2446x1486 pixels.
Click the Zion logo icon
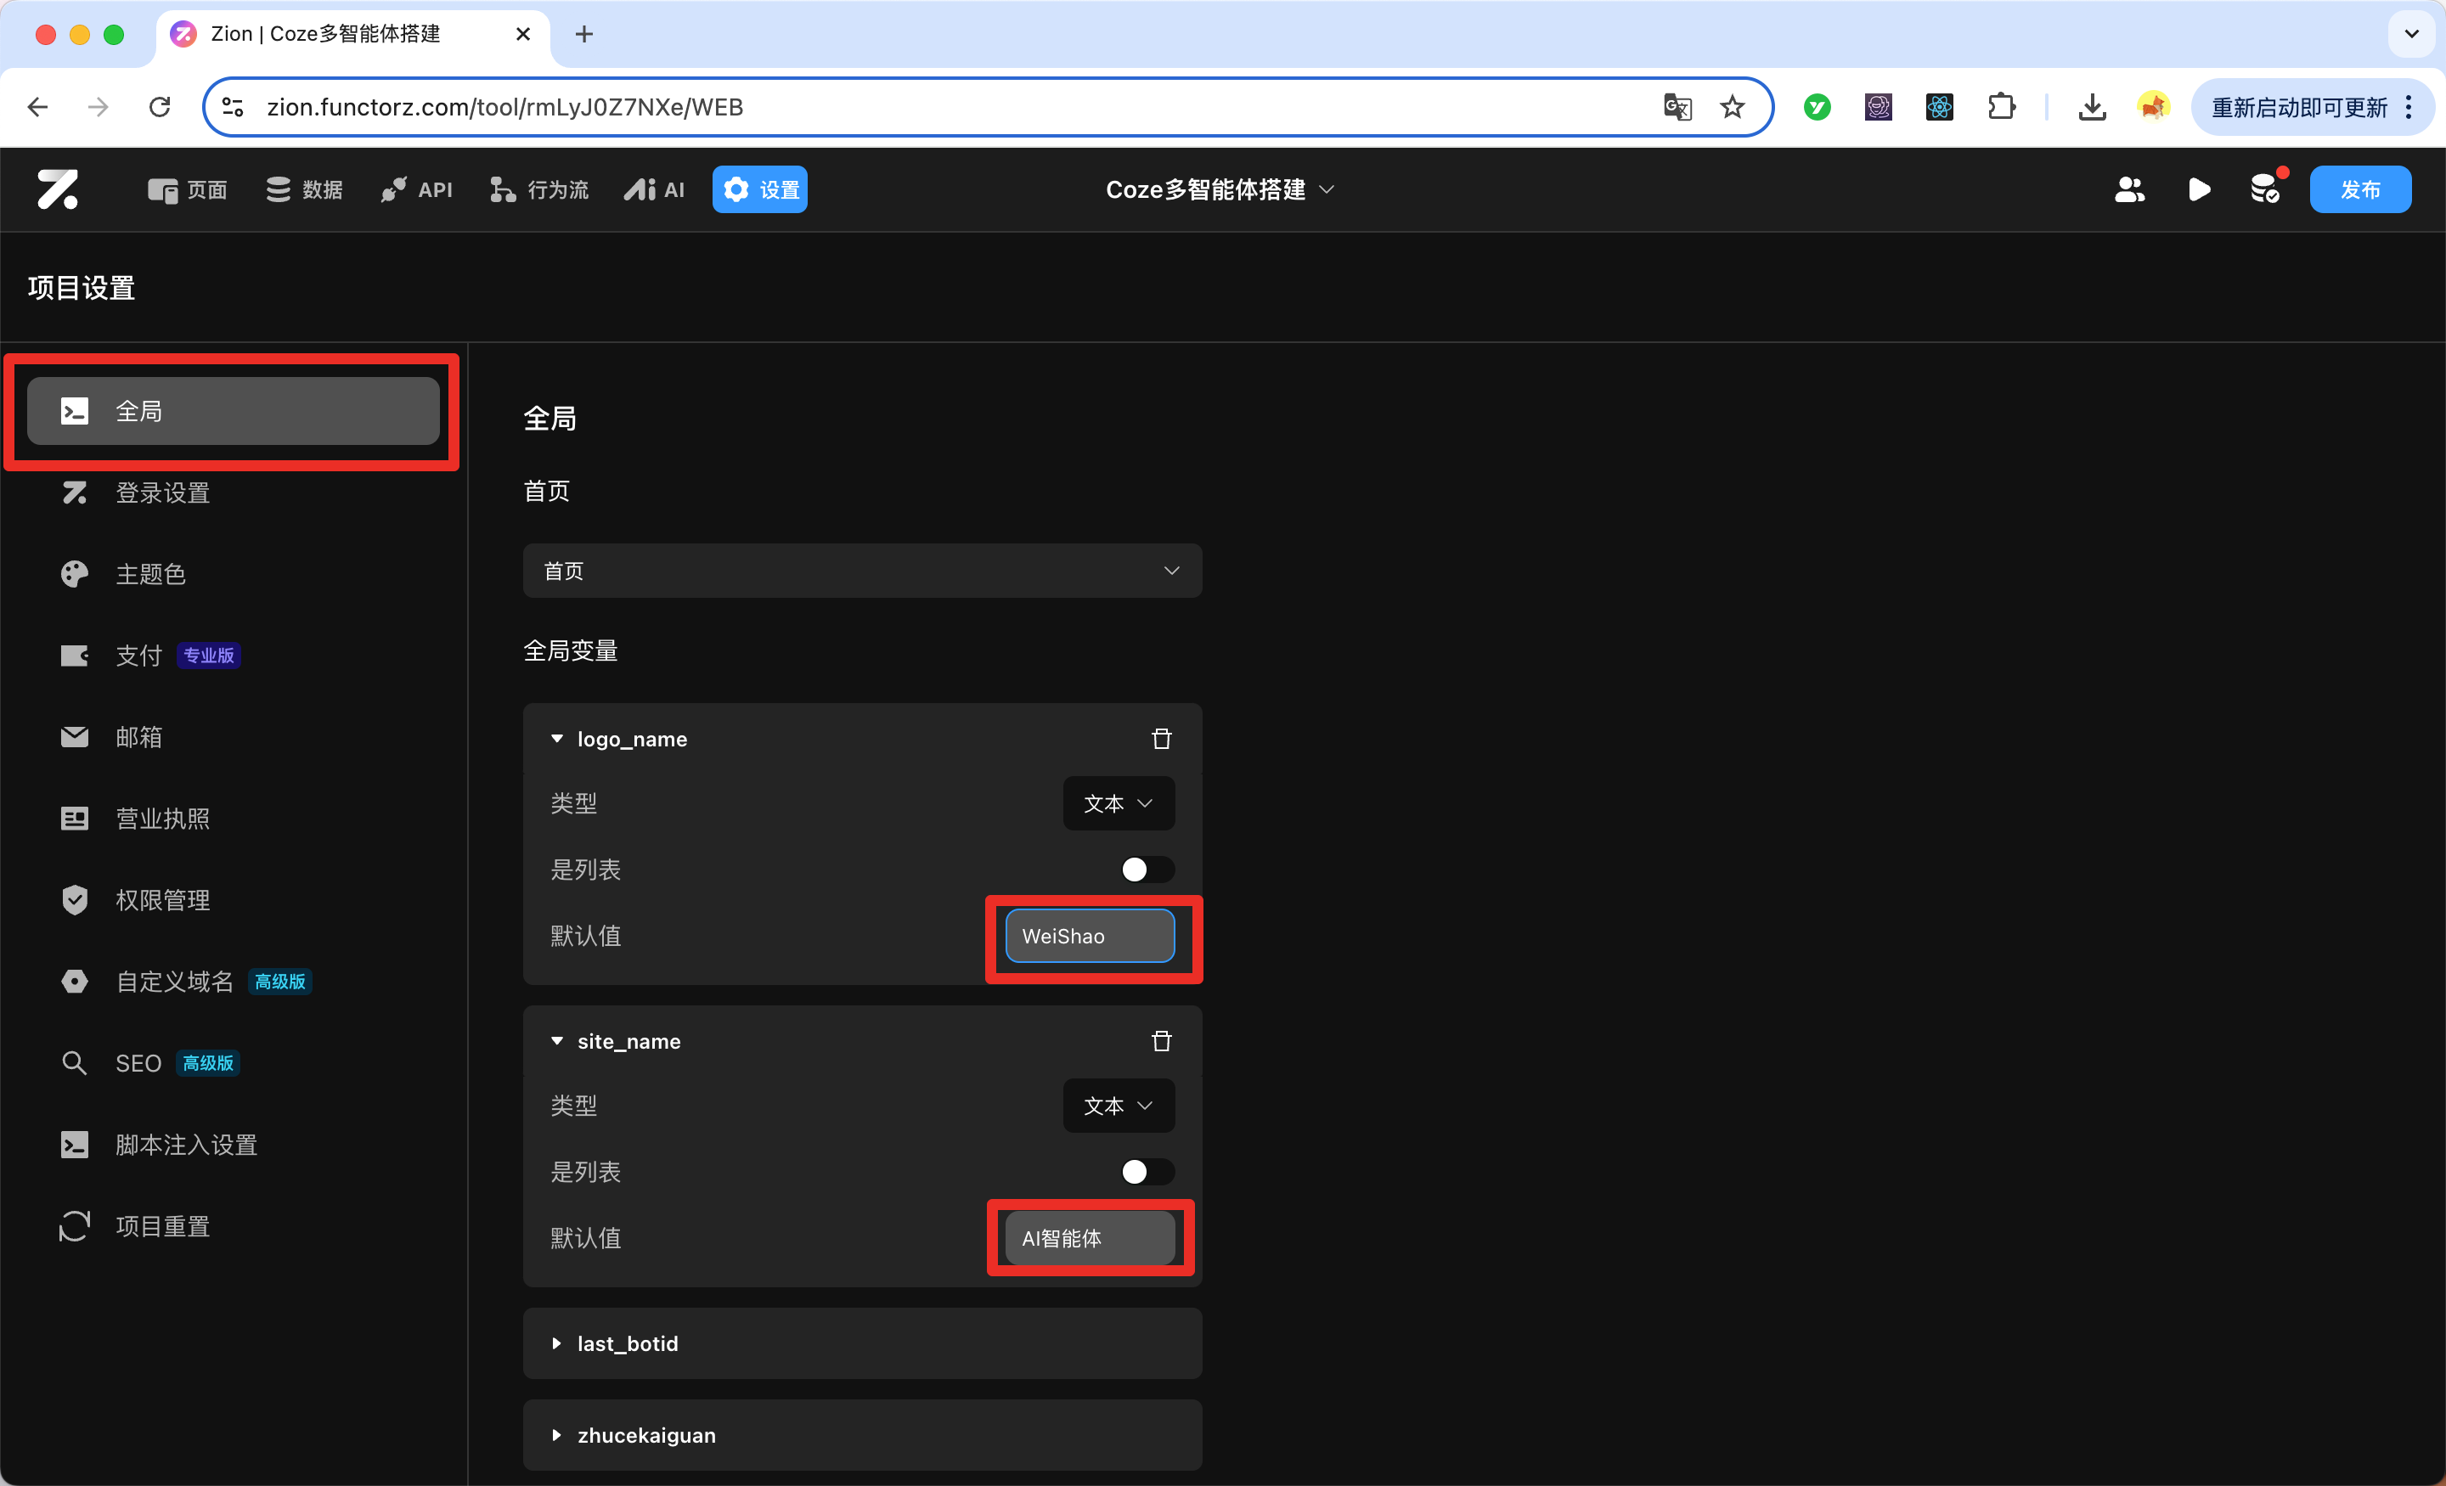click(58, 189)
